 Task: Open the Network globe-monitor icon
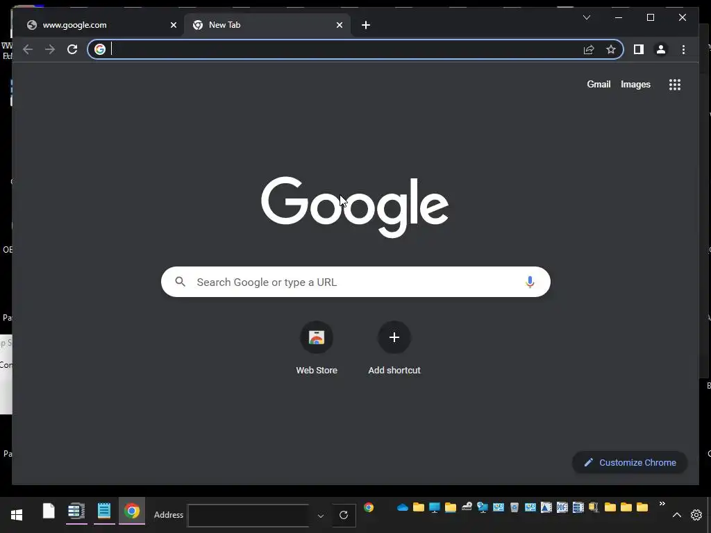pos(483,507)
